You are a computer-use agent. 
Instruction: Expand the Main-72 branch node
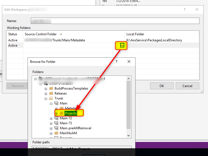(x=51, y=118)
